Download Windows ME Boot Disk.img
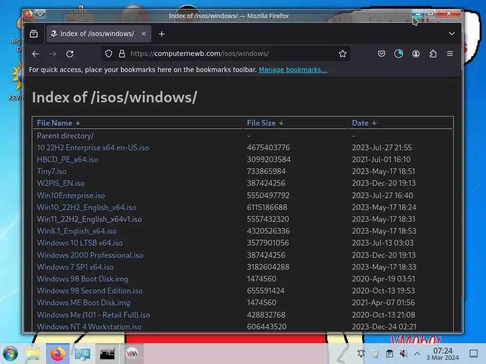486x364 pixels. 84,303
